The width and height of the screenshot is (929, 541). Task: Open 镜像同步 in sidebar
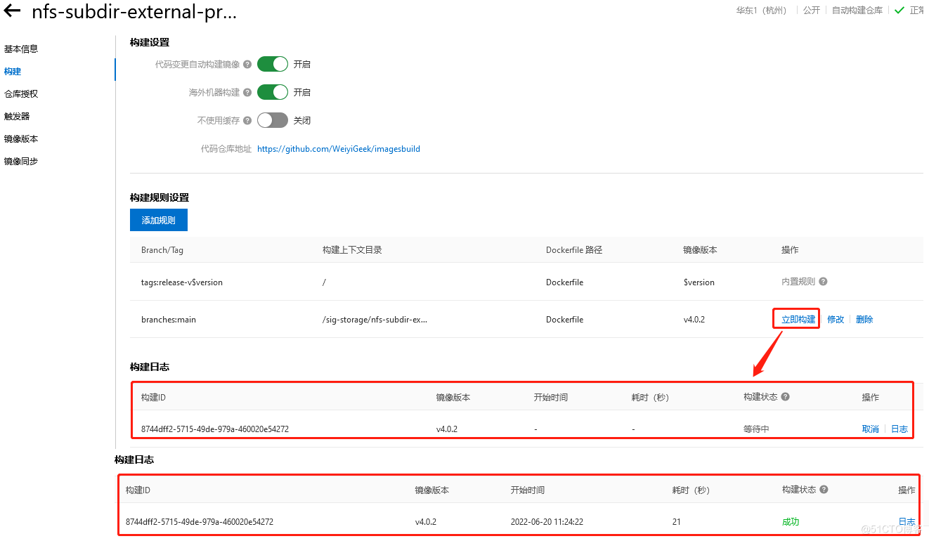click(x=21, y=162)
